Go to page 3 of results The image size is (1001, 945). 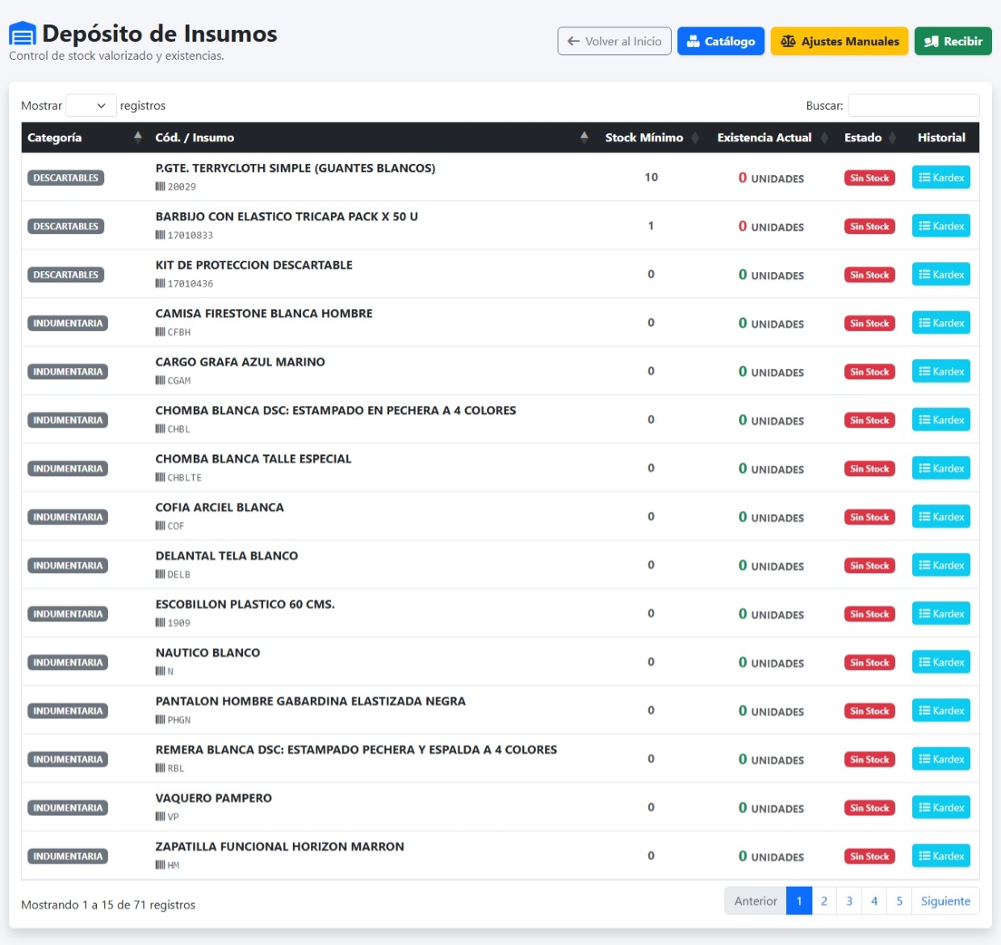[849, 901]
